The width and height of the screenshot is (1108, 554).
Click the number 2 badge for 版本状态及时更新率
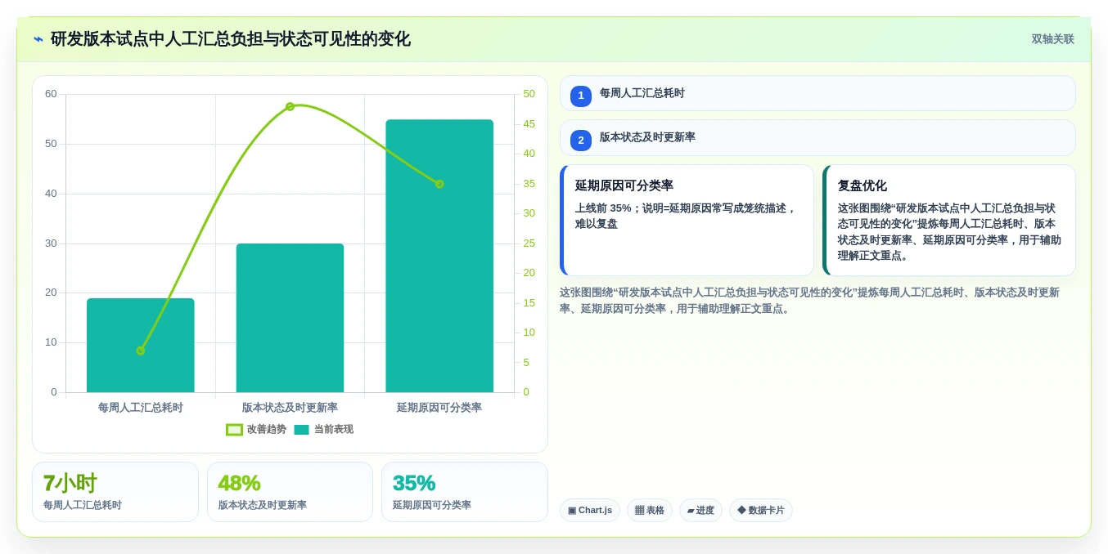[x=581, y=141]
